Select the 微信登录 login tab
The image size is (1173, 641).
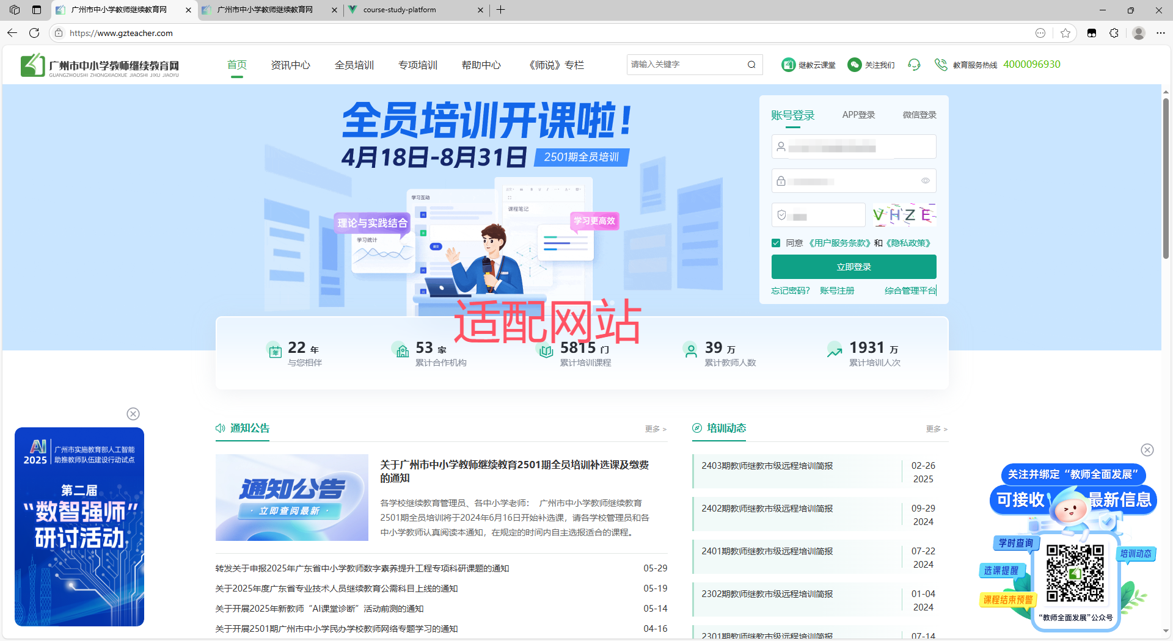919,115
